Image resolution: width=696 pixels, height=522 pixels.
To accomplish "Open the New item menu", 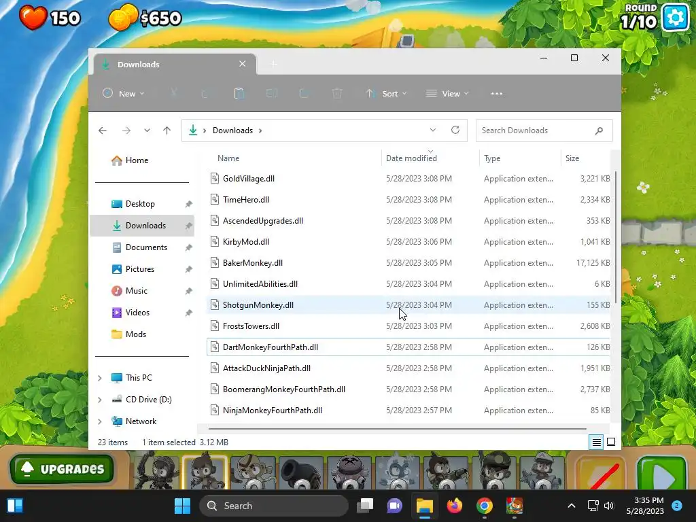I will coord(124,94).
